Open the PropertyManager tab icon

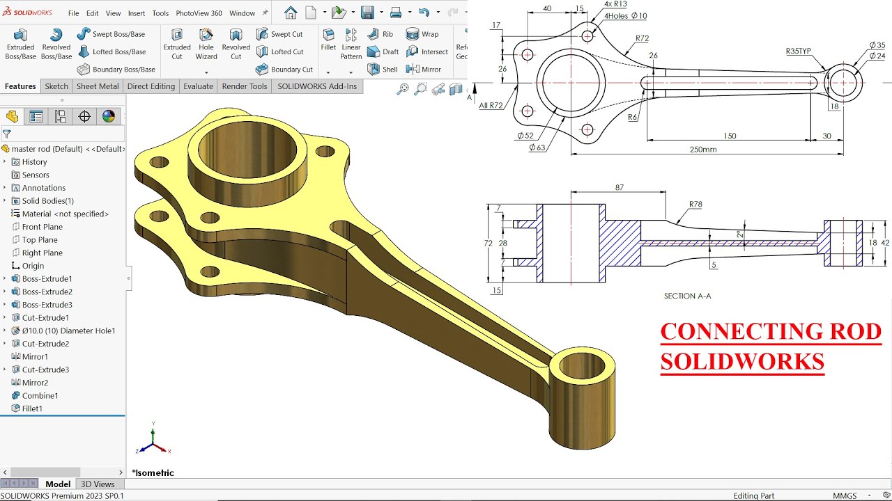pos(36,116)
